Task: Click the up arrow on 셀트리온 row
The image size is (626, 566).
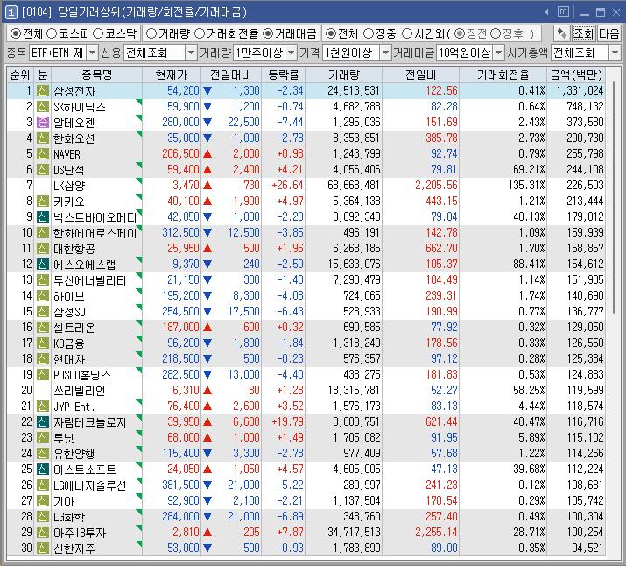Action: click(207, 327)
